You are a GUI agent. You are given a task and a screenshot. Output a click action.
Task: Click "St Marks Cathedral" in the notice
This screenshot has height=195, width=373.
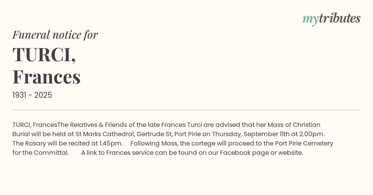click(x=105, y=134)
